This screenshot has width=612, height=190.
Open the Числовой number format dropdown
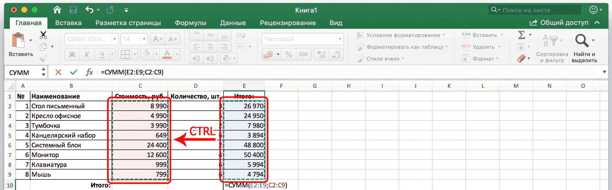(x=340, y=39)
